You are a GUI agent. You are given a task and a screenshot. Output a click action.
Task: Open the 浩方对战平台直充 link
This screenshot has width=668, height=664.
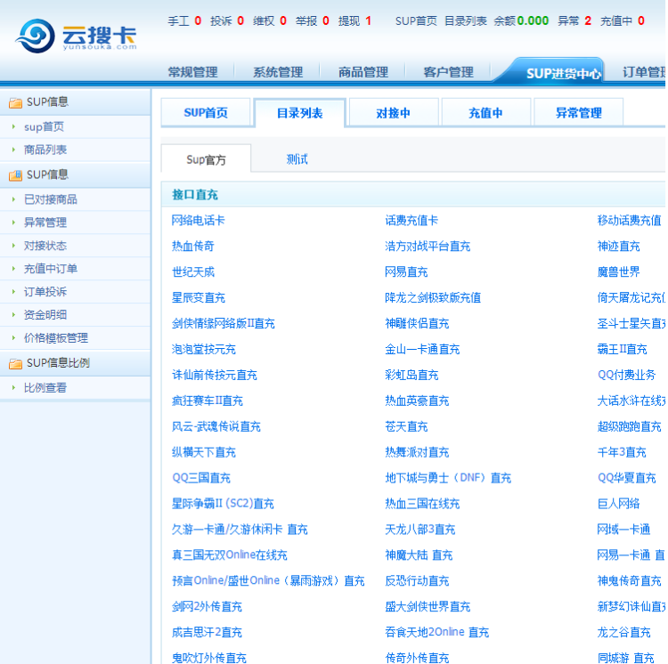pyautogui.click(x=428, y=246)
